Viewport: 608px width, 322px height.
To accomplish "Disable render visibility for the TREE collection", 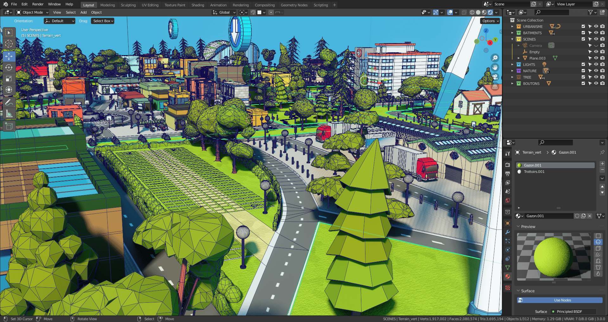I will click(x=603, y=77).
